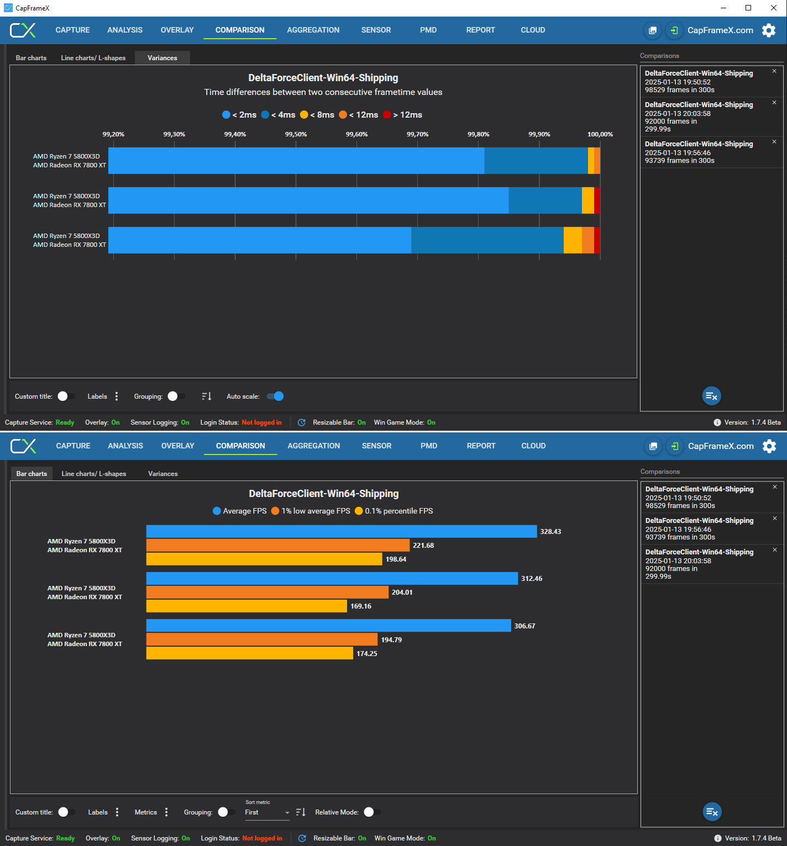This screenshot has height=846, width=787.
Task: Click CapFrameX.com link in bottom window
Action: click(721, 446)
